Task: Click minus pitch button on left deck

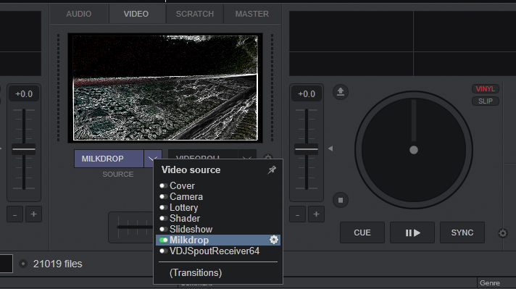Action: click(14, 214)
